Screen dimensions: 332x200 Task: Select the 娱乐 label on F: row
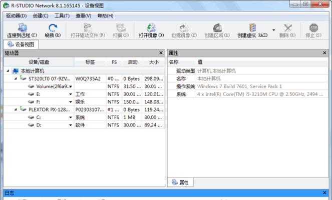80,102
